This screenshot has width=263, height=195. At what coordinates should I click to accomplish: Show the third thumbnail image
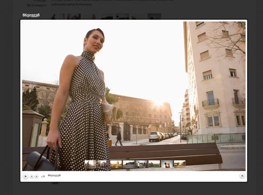[116, 164]
